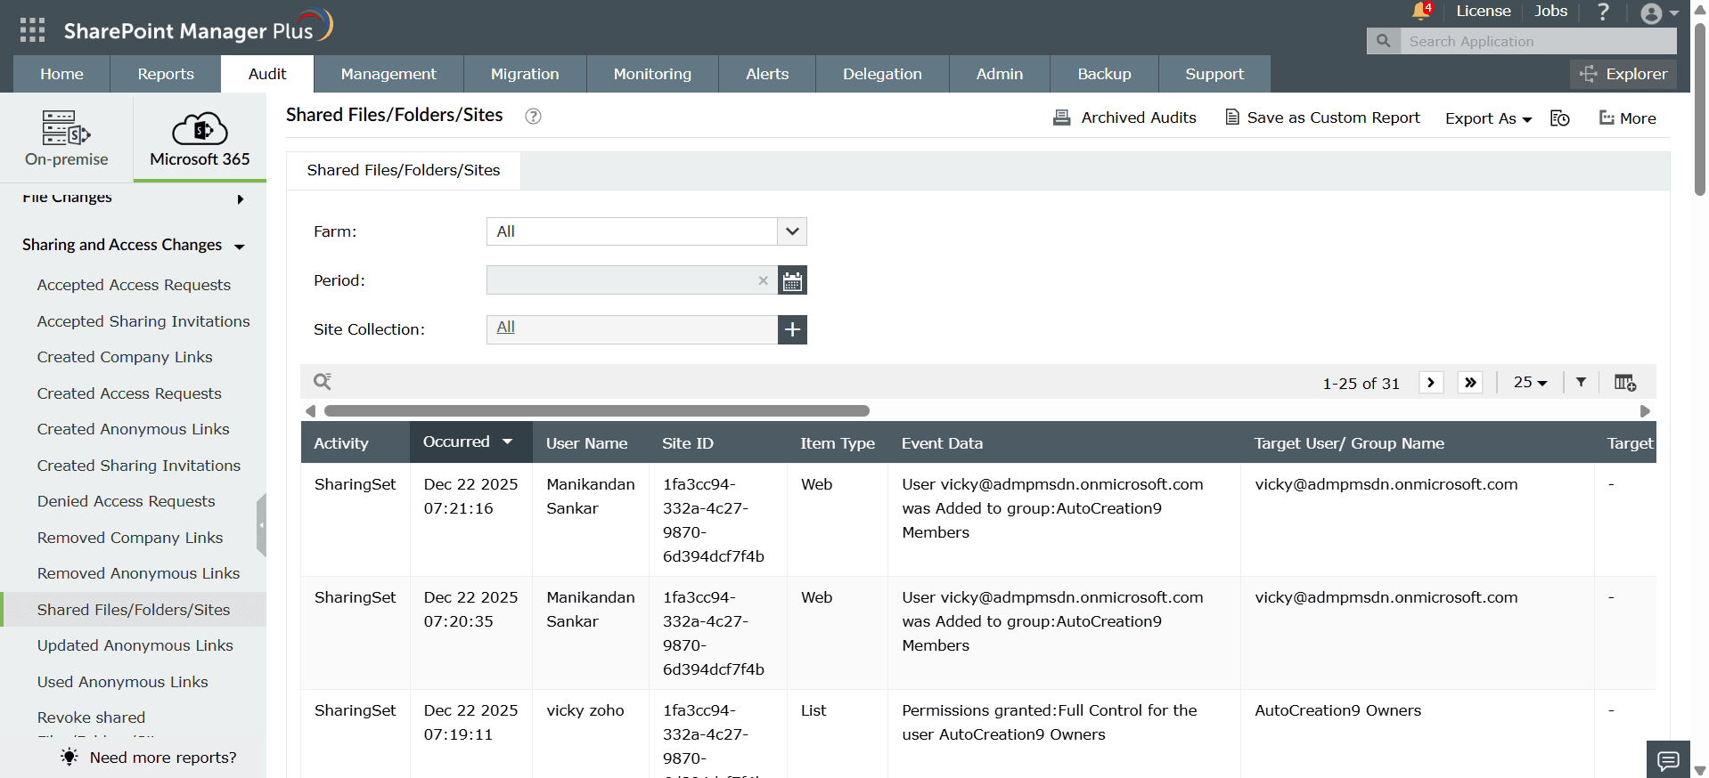Open Created Anonymous Links report
This screenshot has width=1709, height=778.
pyautogui.click(x=133, y=429)
